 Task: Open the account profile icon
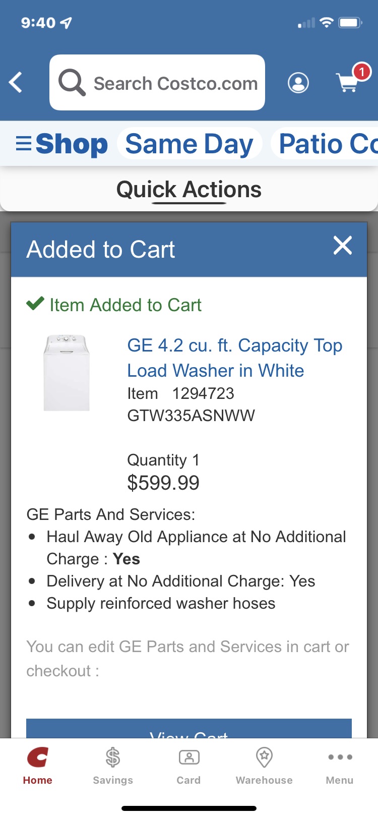(x=298, y=83)
